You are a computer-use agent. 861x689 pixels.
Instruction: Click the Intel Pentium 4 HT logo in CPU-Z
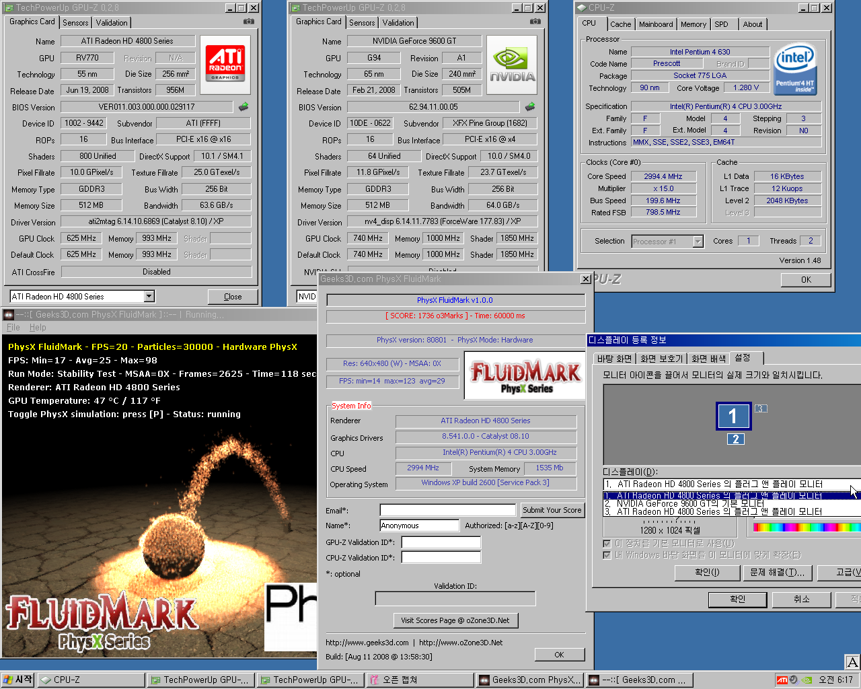(x=794, y=69)
